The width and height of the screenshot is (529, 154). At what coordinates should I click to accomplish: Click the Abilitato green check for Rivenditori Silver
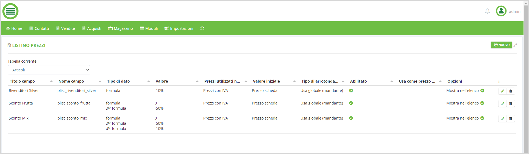[x=351, y=91]
